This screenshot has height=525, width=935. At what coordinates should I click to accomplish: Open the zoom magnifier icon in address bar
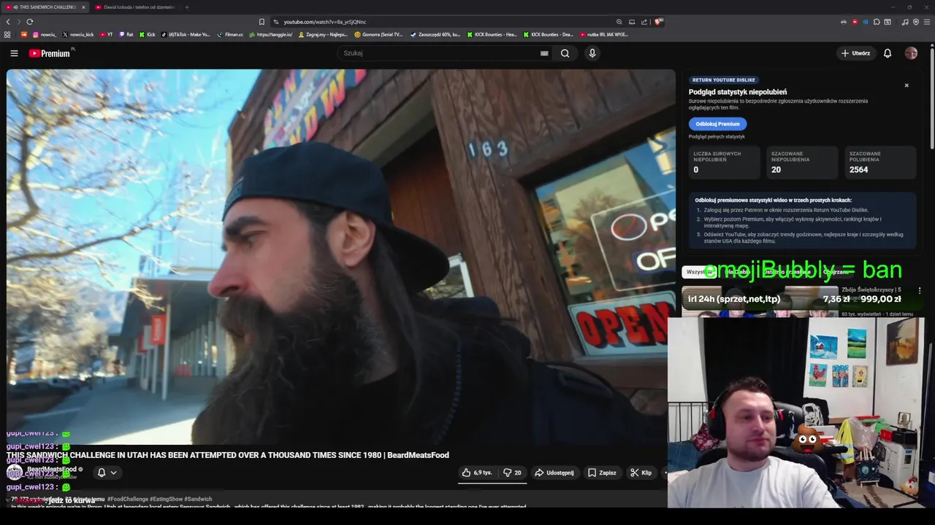tap(619, 22)
